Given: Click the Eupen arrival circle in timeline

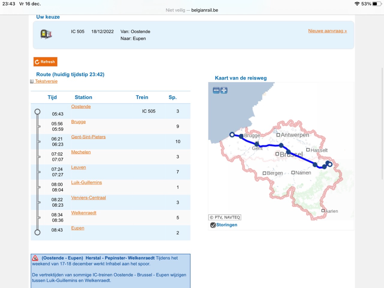Looking at the screenshot, I should (37, 232).
